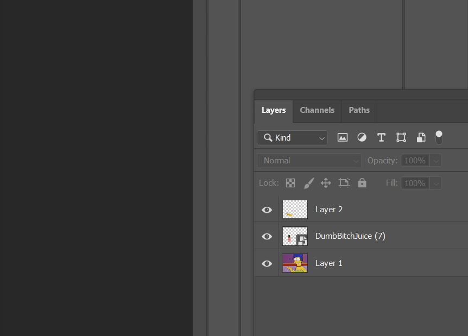Toggle layer filtering switch
The height and width of the screenshot is (336, 468).
(439, 137)
